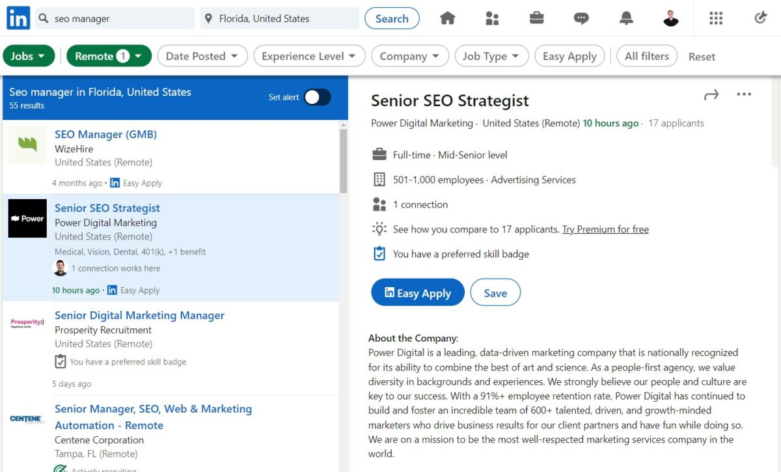Image resolution: width=781 pixels, height=472 pixels.
Task: Expand the Experience Level filter
Action: 309,56
